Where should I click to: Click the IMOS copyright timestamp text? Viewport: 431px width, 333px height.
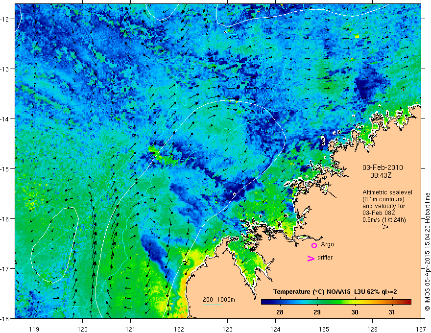(x=428, y=252)
